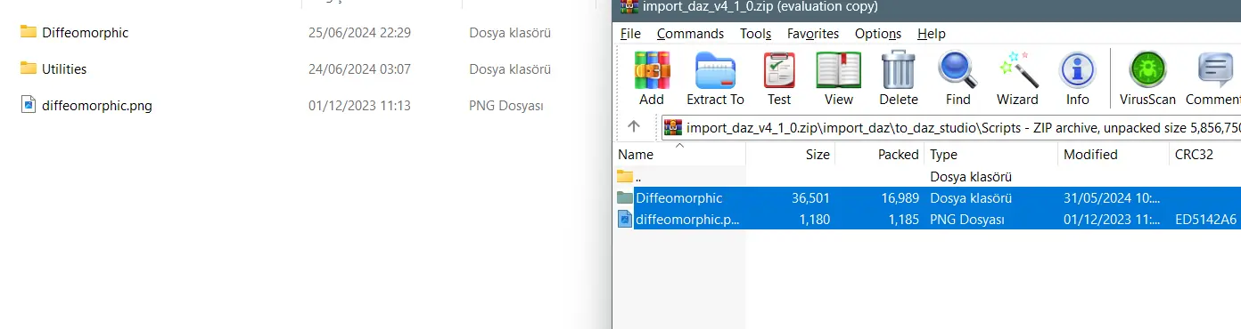Screen dimensions: 1241x329
Task: Click the WinRAR archive icon in the address bar
Action: (674, 127)
